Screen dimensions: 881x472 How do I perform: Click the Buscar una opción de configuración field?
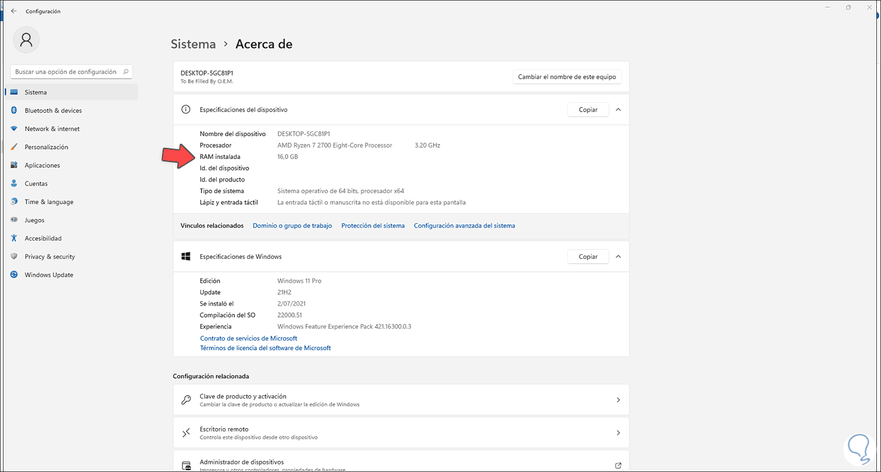click(x=66, y=72)
